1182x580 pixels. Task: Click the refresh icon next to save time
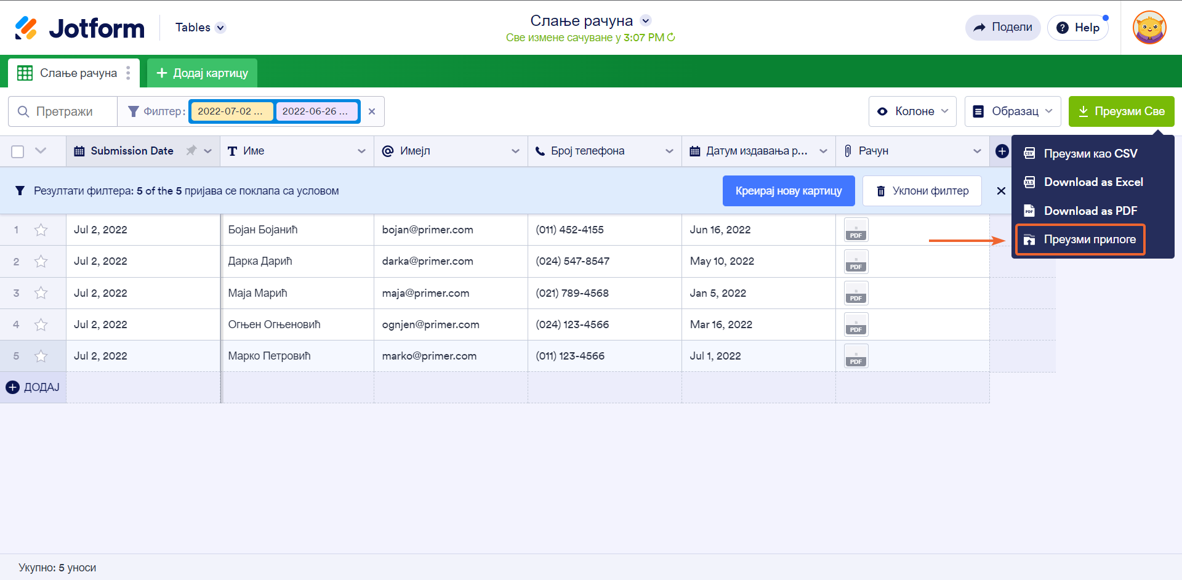coord(671,38)
